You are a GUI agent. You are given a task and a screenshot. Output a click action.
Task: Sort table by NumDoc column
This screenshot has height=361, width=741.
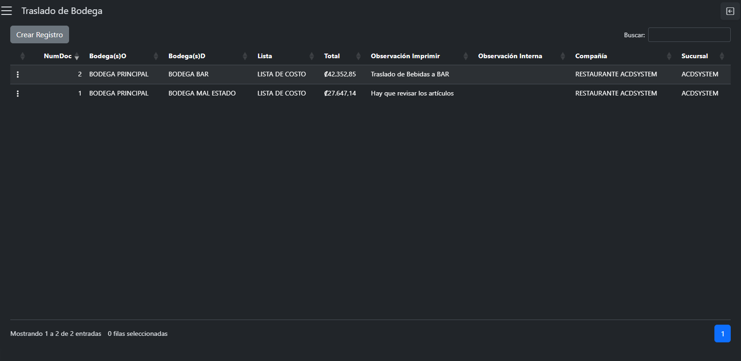58,56
